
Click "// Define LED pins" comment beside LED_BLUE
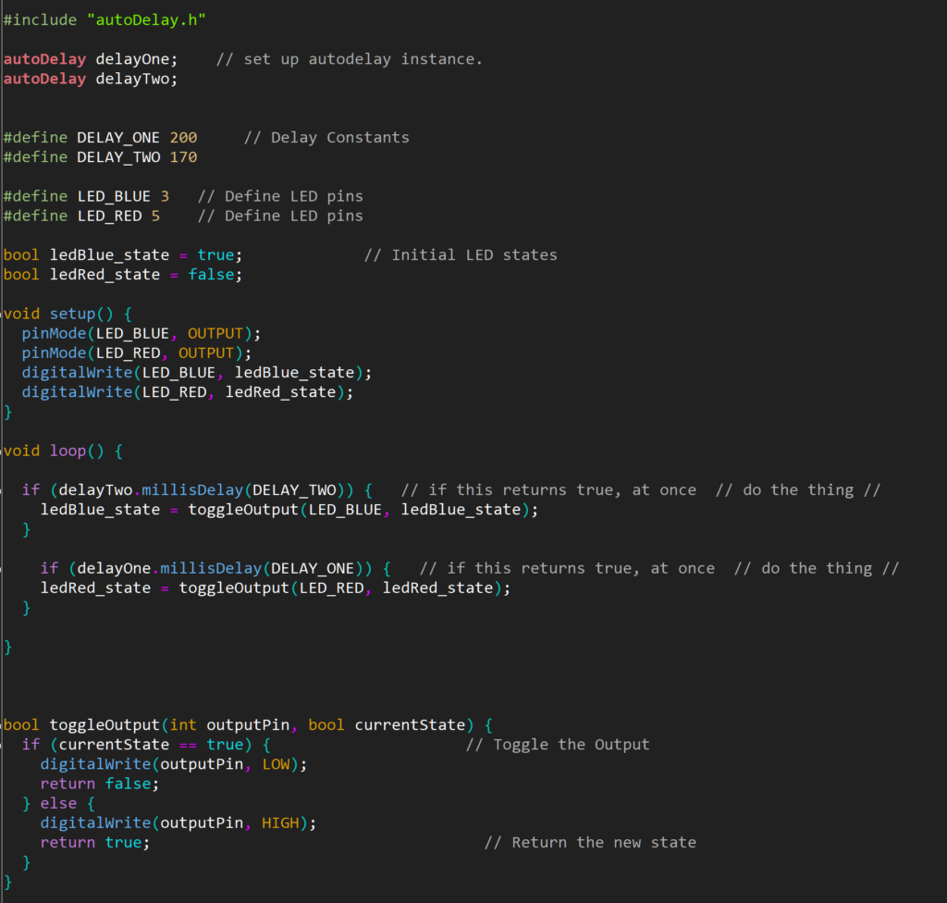pyautogui.click(x=280, y=196)
